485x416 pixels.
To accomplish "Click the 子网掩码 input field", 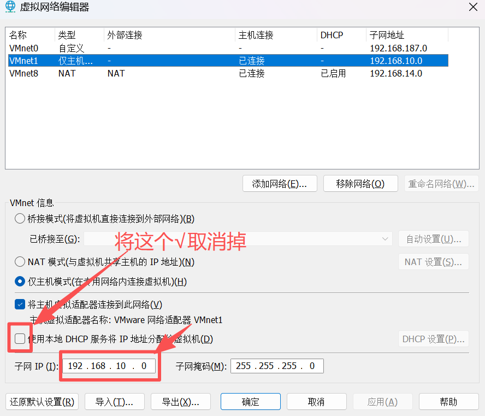I will point(277,366).
